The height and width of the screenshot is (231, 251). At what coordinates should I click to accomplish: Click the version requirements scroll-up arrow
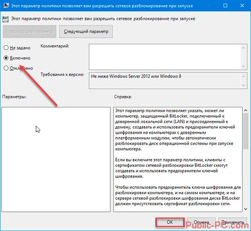(x=243, y=76)
